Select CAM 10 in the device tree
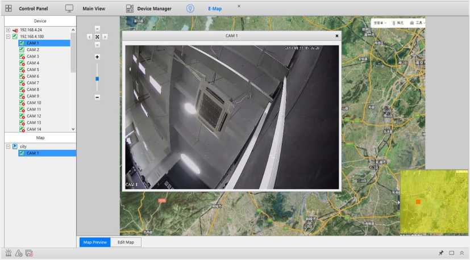This screenshot has height=260, width=470. 34,103
